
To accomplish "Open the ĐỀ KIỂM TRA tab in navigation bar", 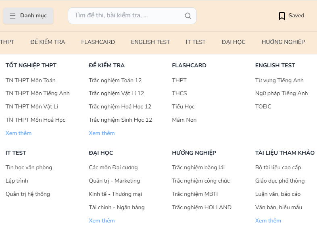I will point(48,42).
